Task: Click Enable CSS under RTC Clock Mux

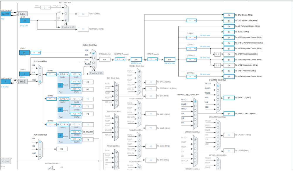Action: click(68, 27)
